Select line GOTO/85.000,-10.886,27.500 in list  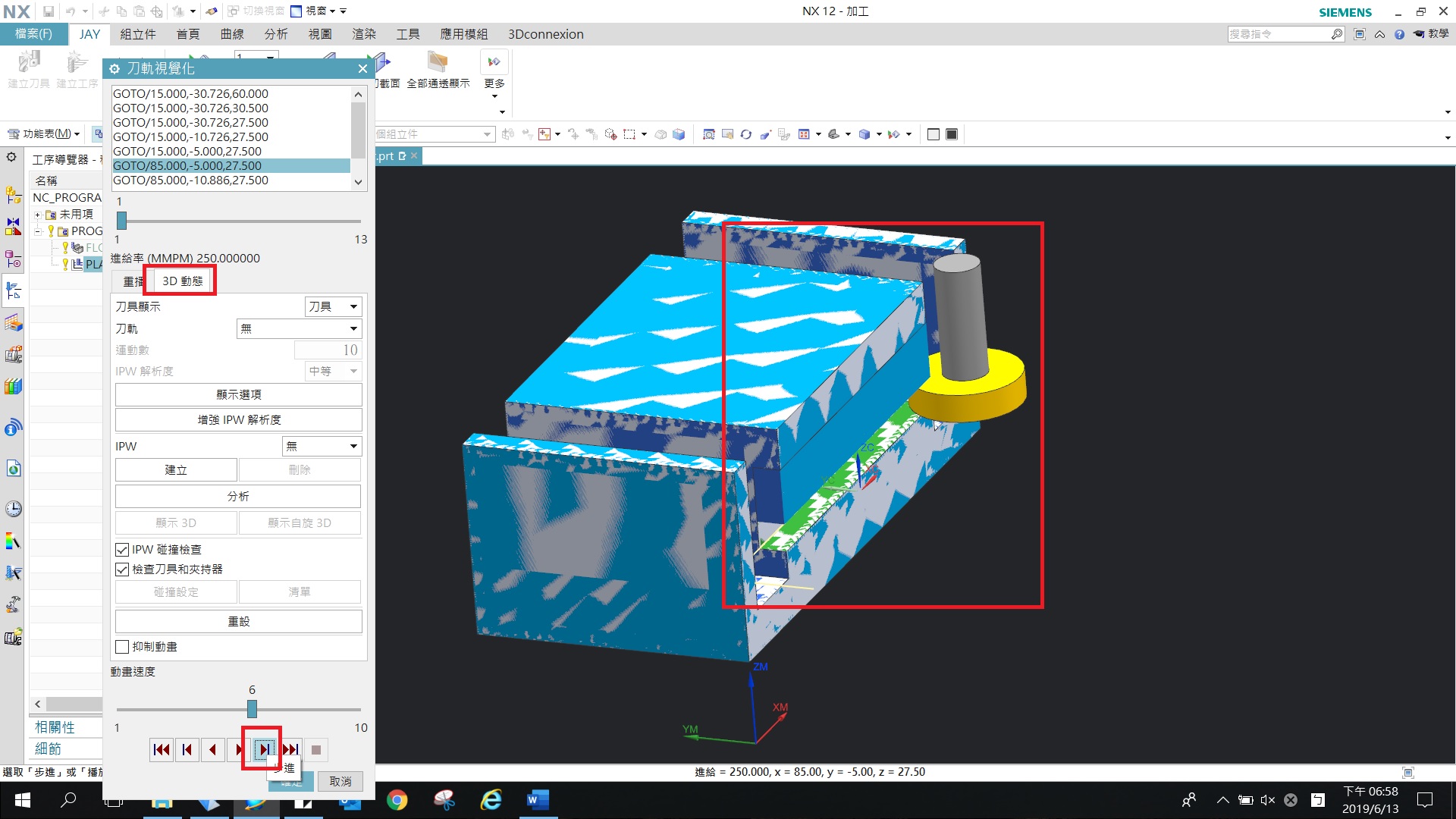(231, 180)
